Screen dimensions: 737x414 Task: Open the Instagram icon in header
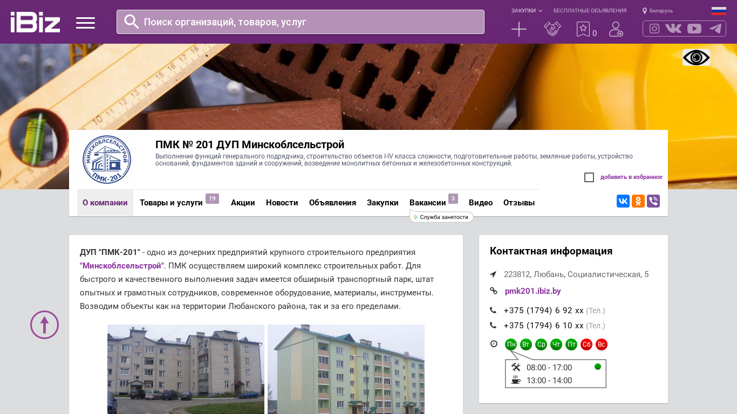click(x=654, y=29)
